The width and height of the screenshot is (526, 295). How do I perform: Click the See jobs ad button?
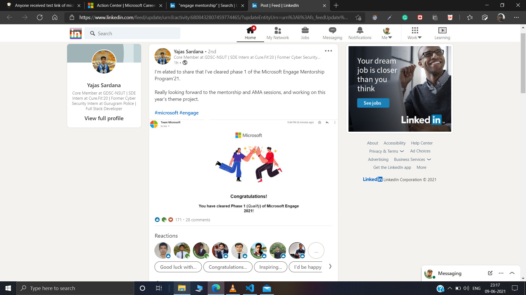point(373,103)
